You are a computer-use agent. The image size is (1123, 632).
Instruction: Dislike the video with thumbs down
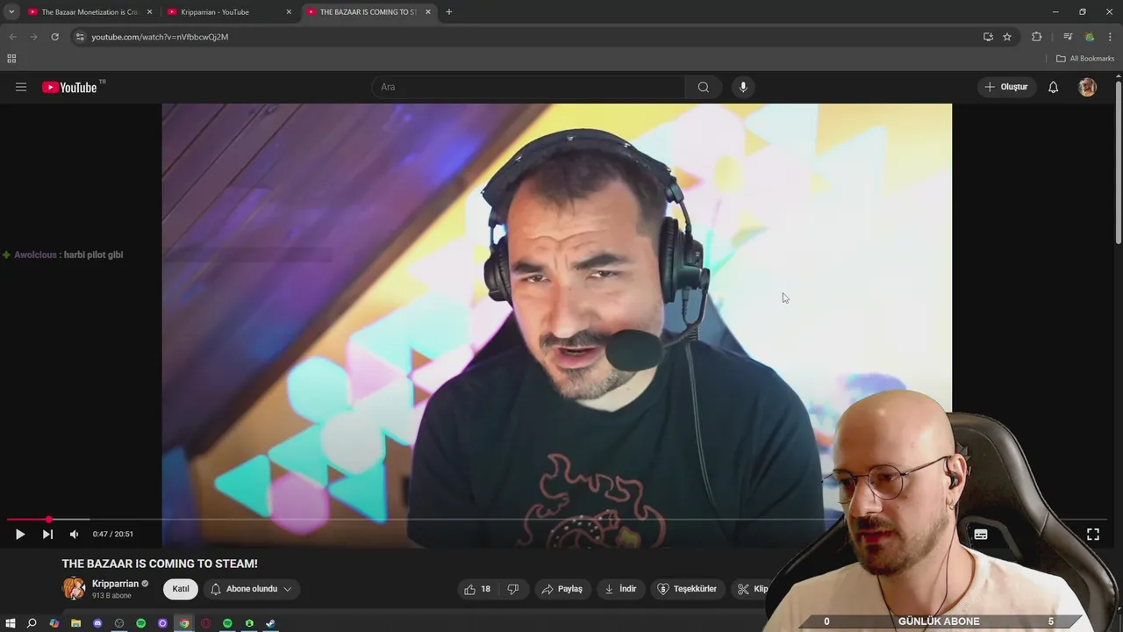(513, 589)
